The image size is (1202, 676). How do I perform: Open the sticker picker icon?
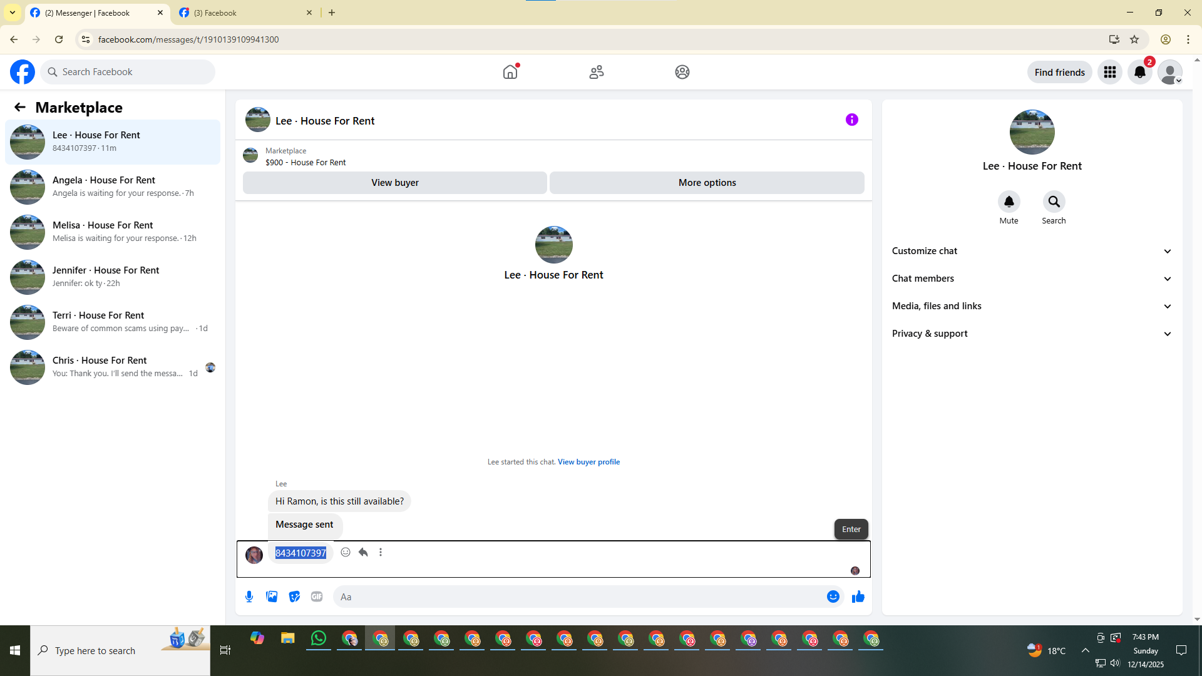(x=294, y=597)
